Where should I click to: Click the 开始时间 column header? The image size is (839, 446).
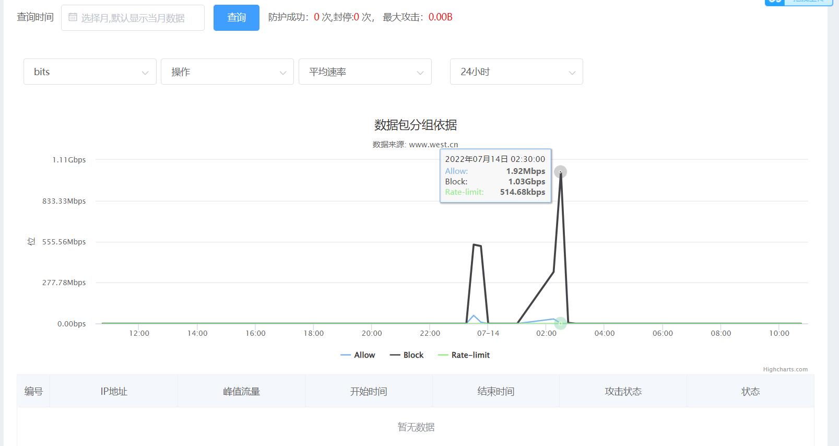(x=369, y=391)
